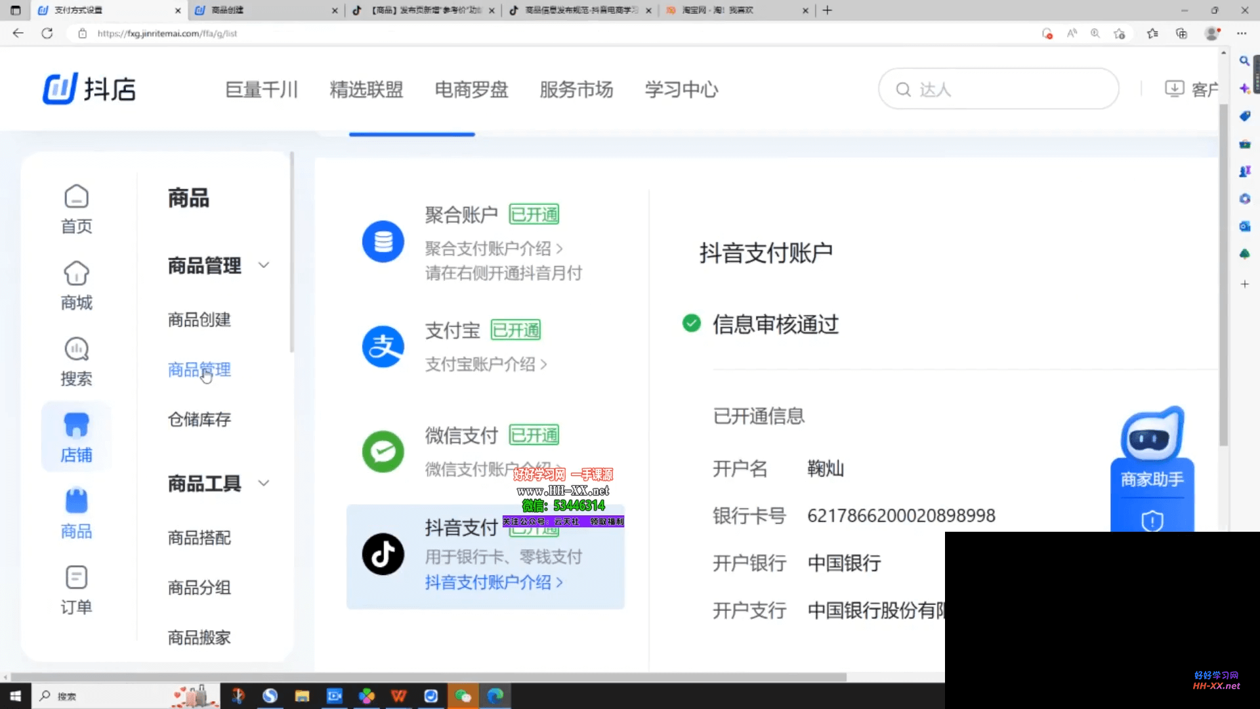
Task: Switch to the 支付方式设置 browser tab
Action: [109, 10]
